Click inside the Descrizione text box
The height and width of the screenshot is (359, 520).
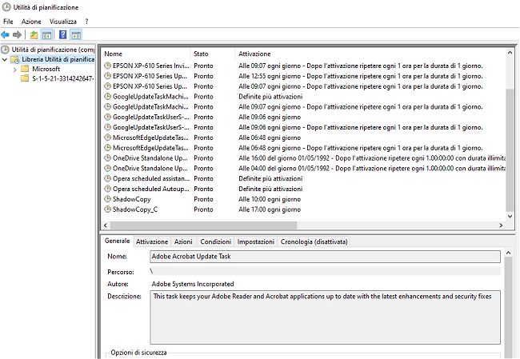325,317
